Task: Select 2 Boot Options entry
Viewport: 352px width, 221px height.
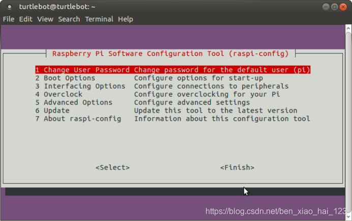Action: (149, 78)
